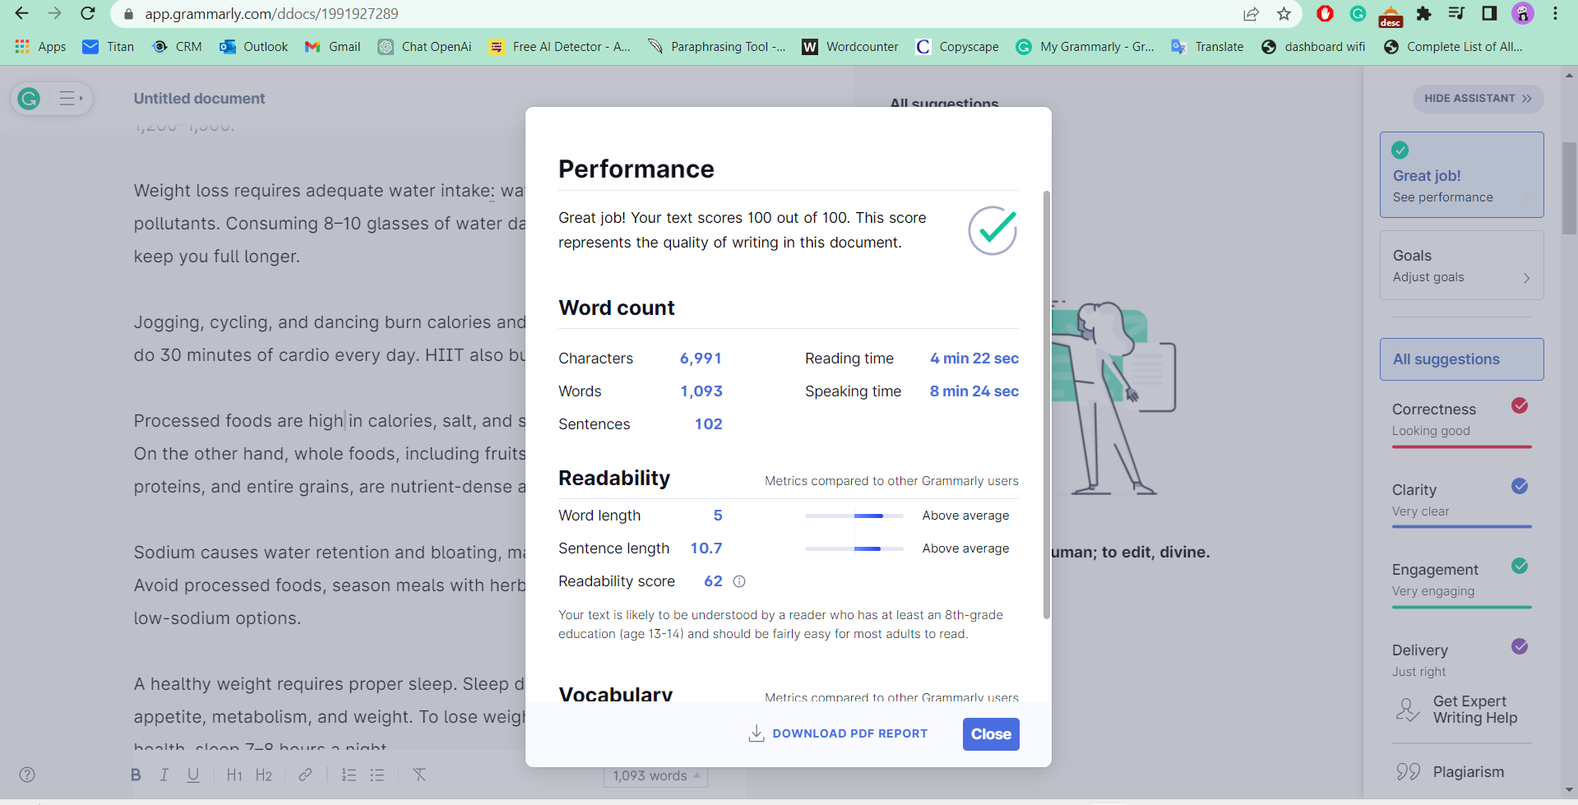Open the Free AI Detector bookmark
The image size is (1578, 805).
(x=559, y=47)
